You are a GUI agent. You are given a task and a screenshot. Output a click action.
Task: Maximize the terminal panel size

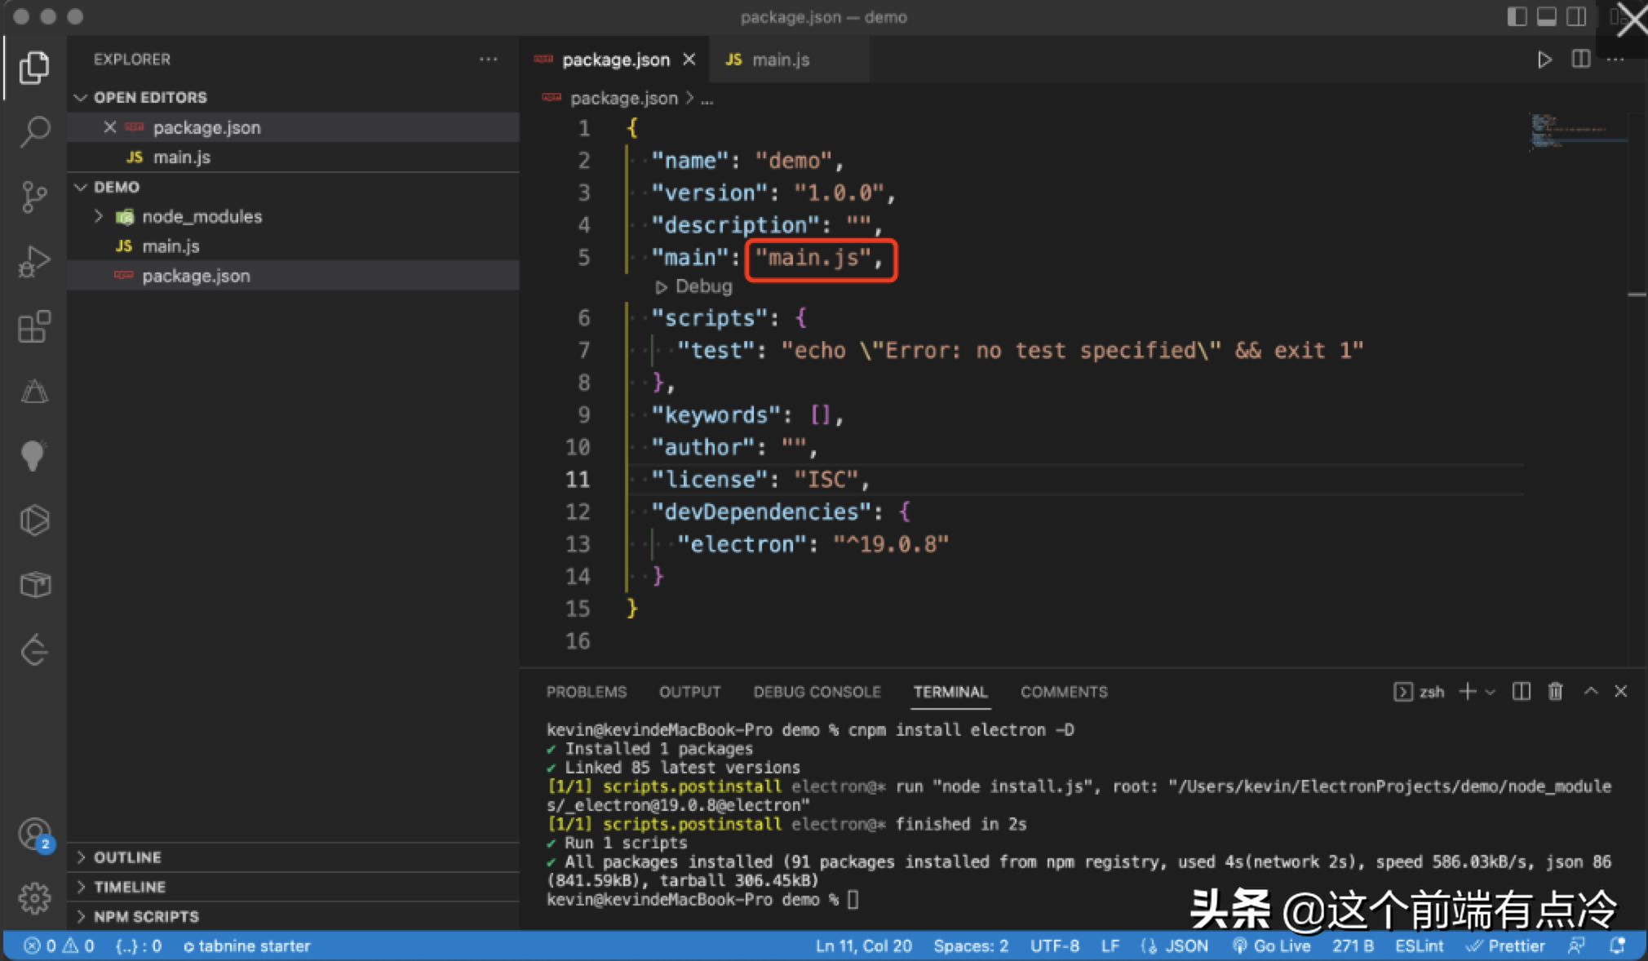click(1590, 691)
